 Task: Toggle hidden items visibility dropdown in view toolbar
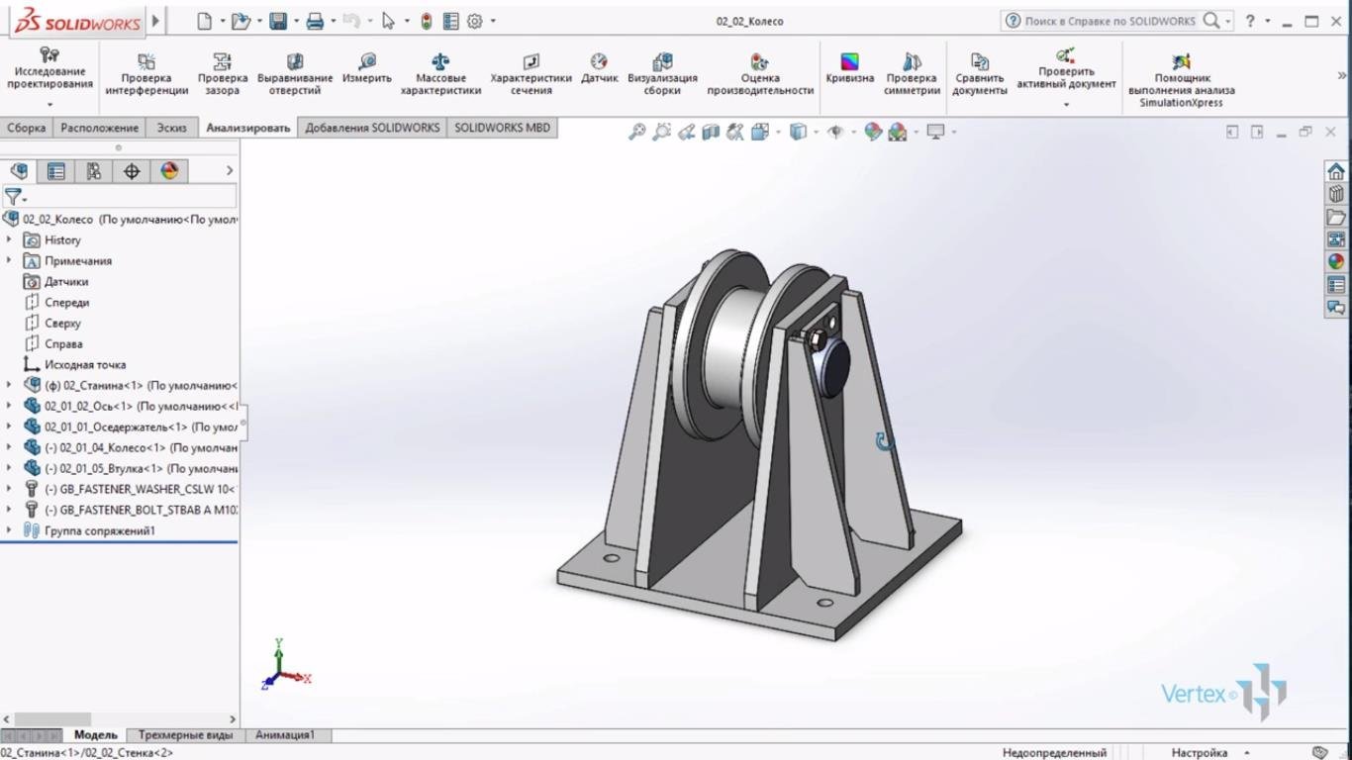pyautogui.click(x=854, y=130)
